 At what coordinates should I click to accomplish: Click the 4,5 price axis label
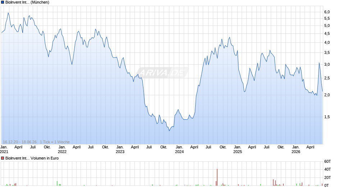point(327,34)
